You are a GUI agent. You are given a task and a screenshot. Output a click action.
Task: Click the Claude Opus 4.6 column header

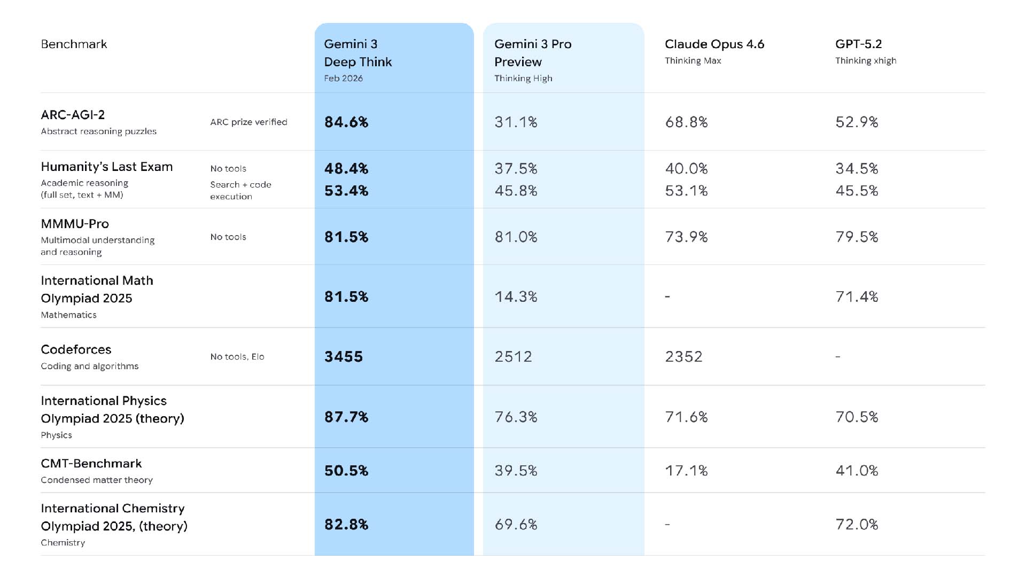click(x=714, y=44)
